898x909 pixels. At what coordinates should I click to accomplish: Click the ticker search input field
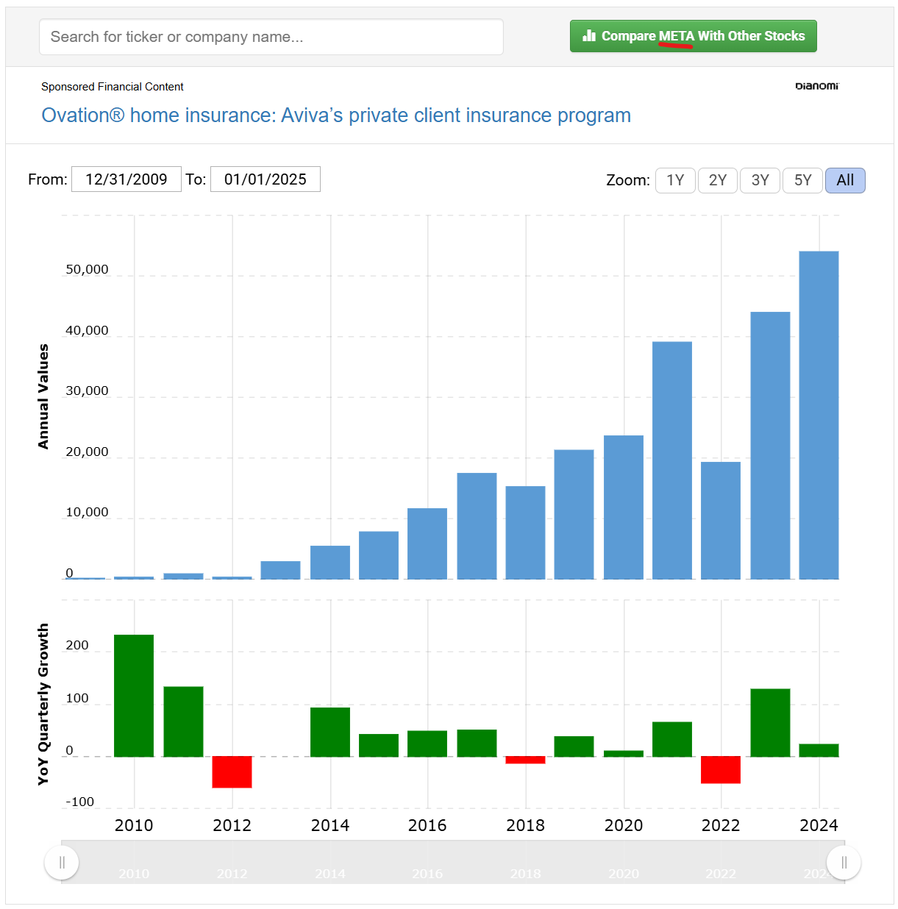[271, 37]
